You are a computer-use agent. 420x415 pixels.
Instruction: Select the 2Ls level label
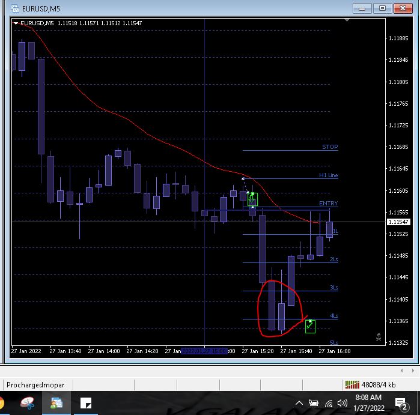pyautogui.click(x=333, y=259)
